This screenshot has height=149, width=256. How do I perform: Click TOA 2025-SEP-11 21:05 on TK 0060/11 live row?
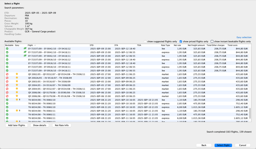(x=148, y=111)
